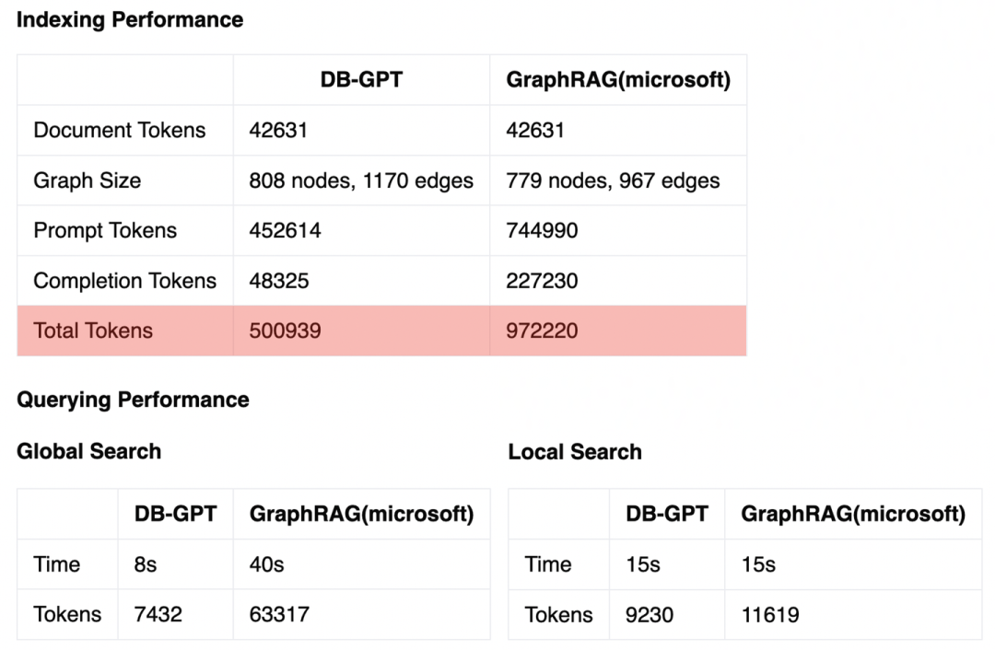The height and width of the screenshot is (650, 995).
Task: Click the 8s time cell in Global Search
Action: [x=146, y=564]
